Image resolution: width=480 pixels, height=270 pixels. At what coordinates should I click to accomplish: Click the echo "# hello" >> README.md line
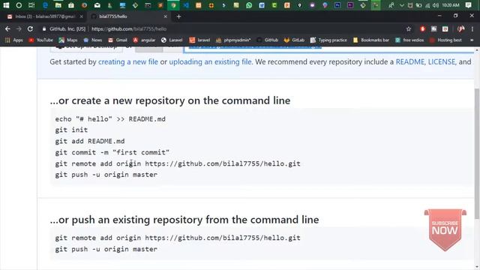tap(110, 118)
